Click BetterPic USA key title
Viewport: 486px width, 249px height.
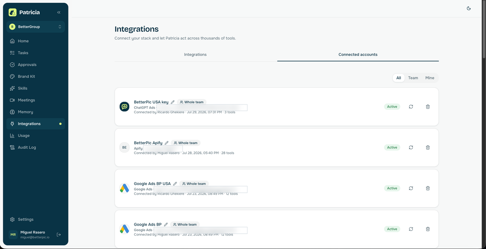[151, 102]
